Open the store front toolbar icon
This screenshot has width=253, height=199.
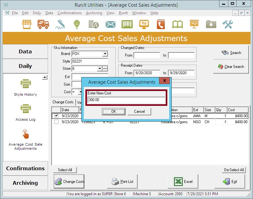(x=27, y=24)
